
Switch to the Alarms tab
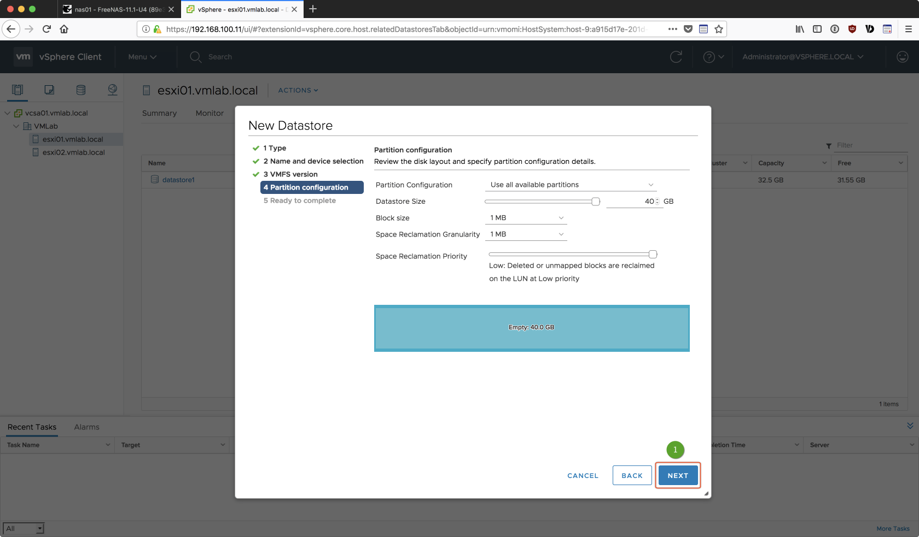[86, 427]
